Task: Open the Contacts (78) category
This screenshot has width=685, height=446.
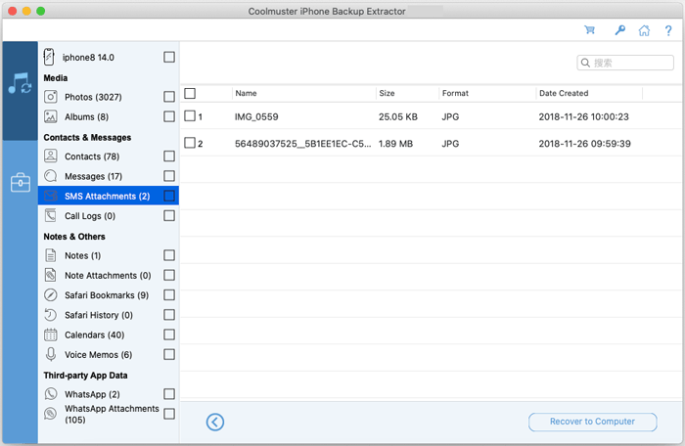Action: [x=92, y=156]
